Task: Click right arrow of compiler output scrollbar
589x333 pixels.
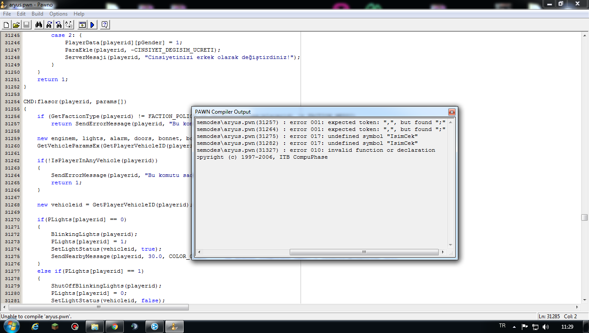Action: 443,252
